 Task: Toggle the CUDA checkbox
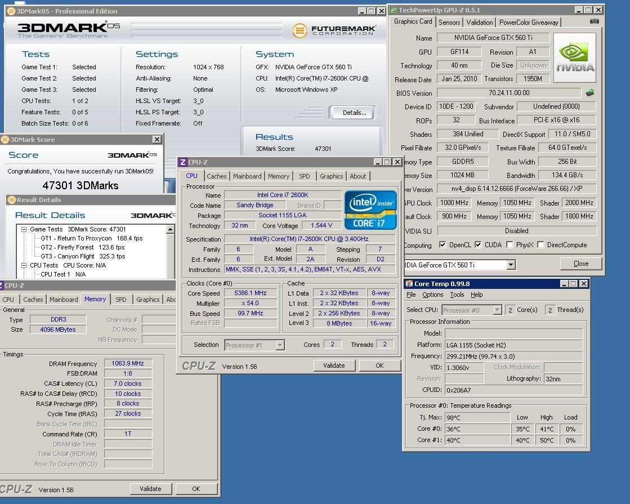coord(478,245)
